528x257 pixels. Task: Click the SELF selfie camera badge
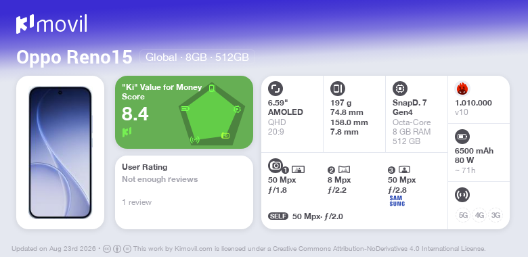click(278, 216)
